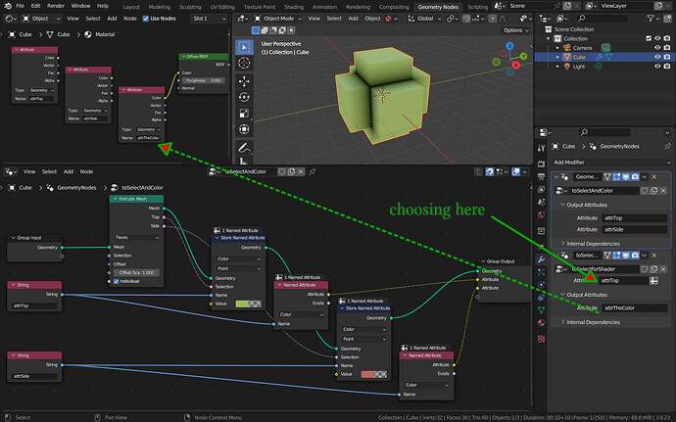Open the Render menu

click(x=56, y=6)
